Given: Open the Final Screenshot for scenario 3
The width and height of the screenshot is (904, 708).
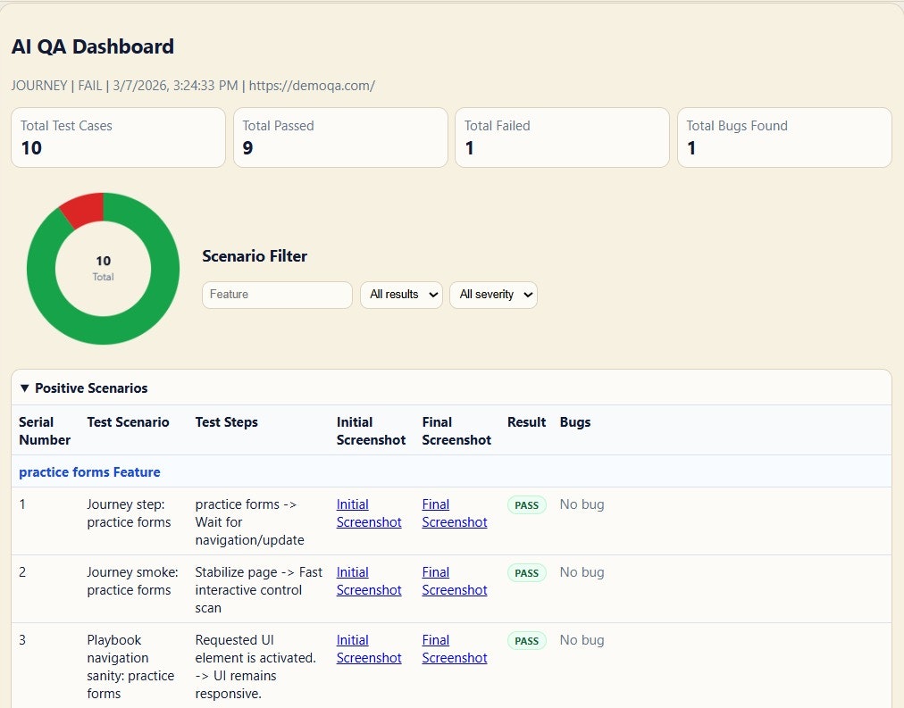Looking at the screenshot, I should (x=454, y=649).
